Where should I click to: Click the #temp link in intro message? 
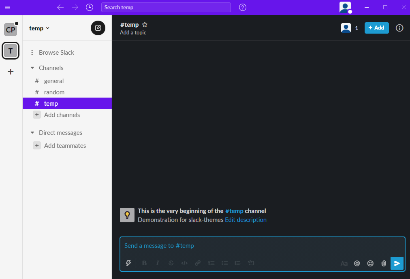pyautogui.click(x=234, y=211)
